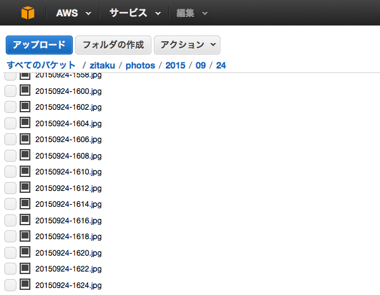
Task: Click file icon for 20150924-1612.jpg
Action: point(25,187)
